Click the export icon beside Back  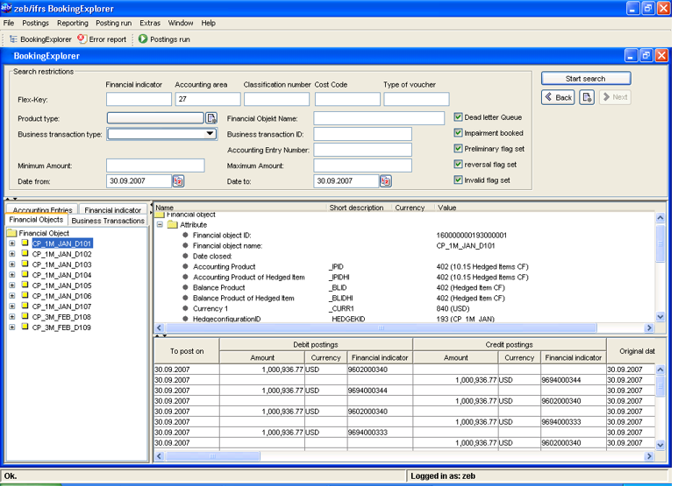(x=587, y=97)
